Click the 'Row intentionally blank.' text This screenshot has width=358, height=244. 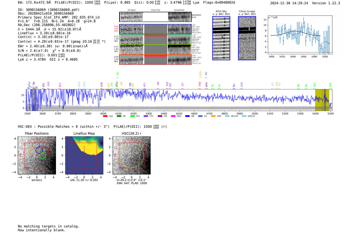pos(42,230)
